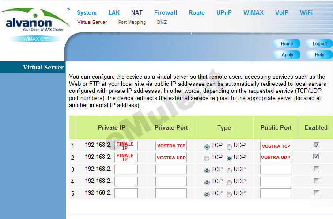The height and width of the screenshot is (219, 333).
Task: Select TCP for row 3
Action: tap(207, 170)
